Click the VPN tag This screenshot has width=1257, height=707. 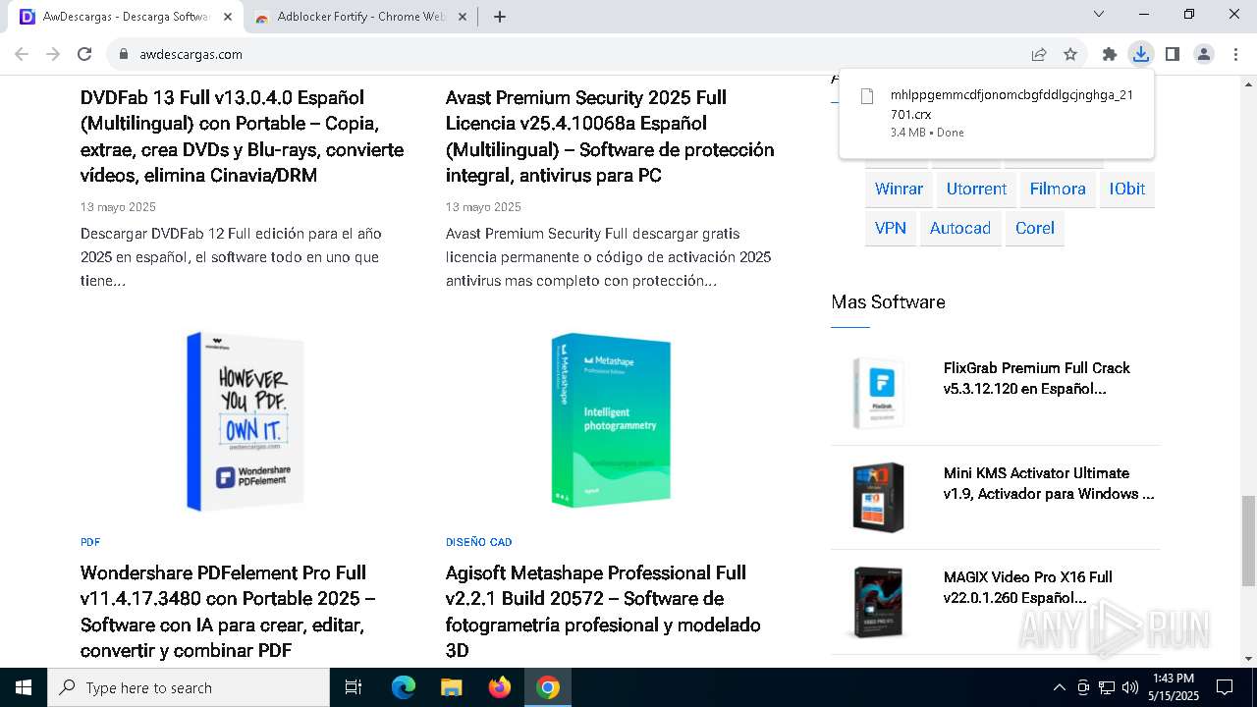click(x=891, y=228)
